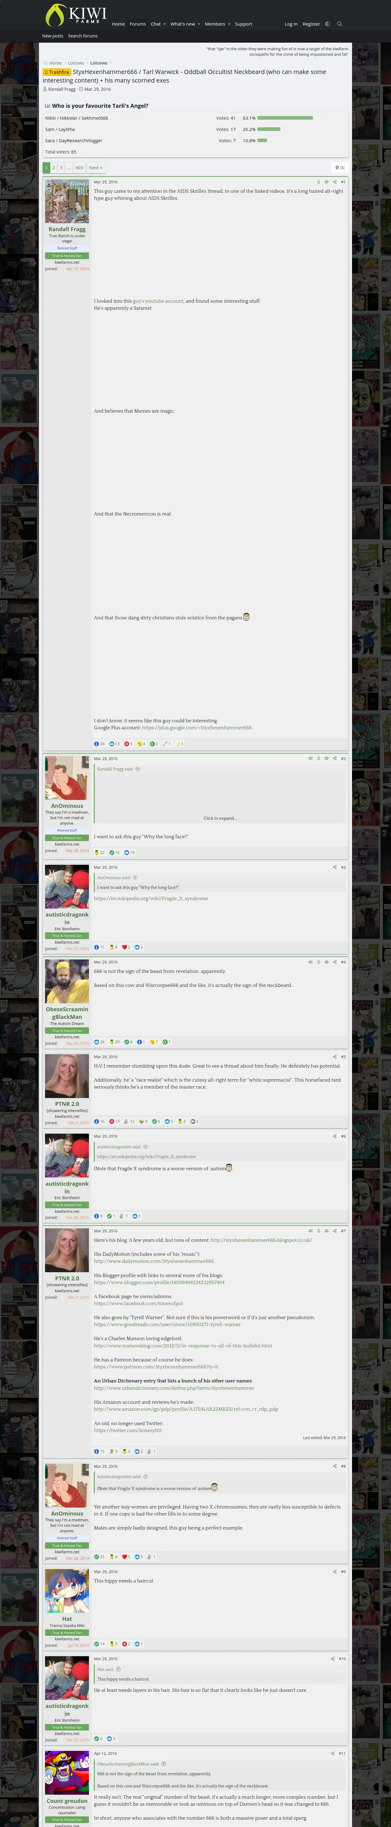Viewport: 391px width, 1827px height.
Task: Open ObeseScreamingBlackMan's profile name
Action: [67, 1013]
